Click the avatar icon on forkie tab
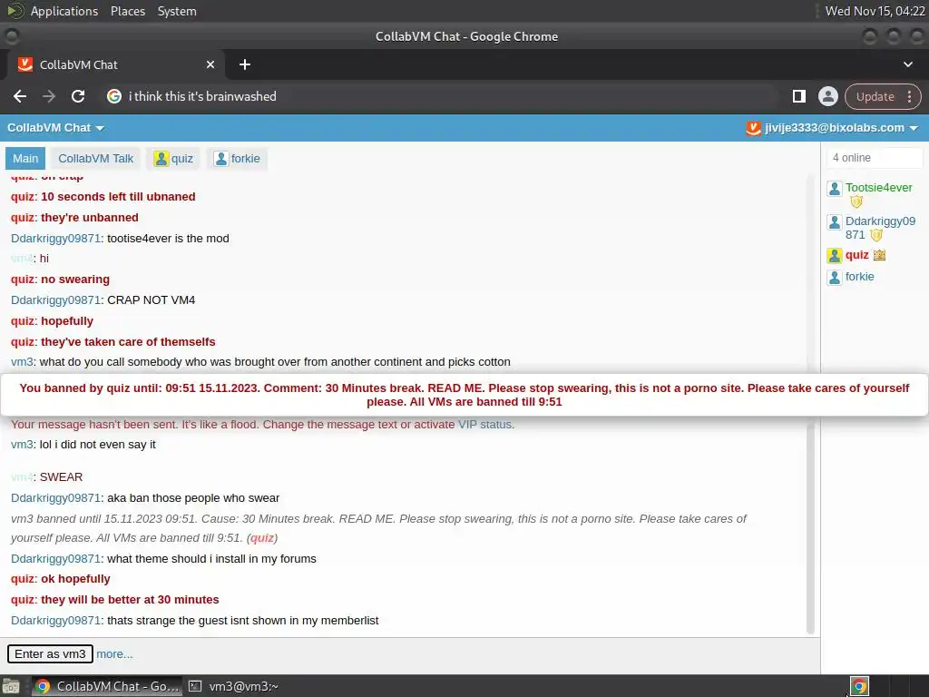The width and height of the screenshot is (929, 697). click(x=221, y=159)
